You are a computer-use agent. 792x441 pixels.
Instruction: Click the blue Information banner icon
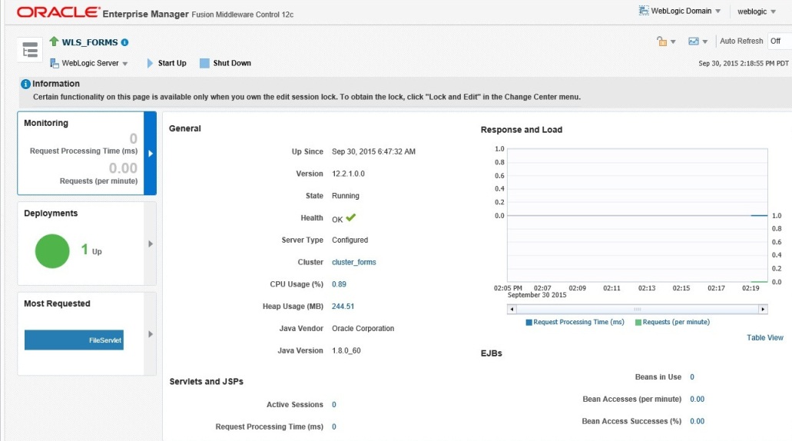[25, 84]
